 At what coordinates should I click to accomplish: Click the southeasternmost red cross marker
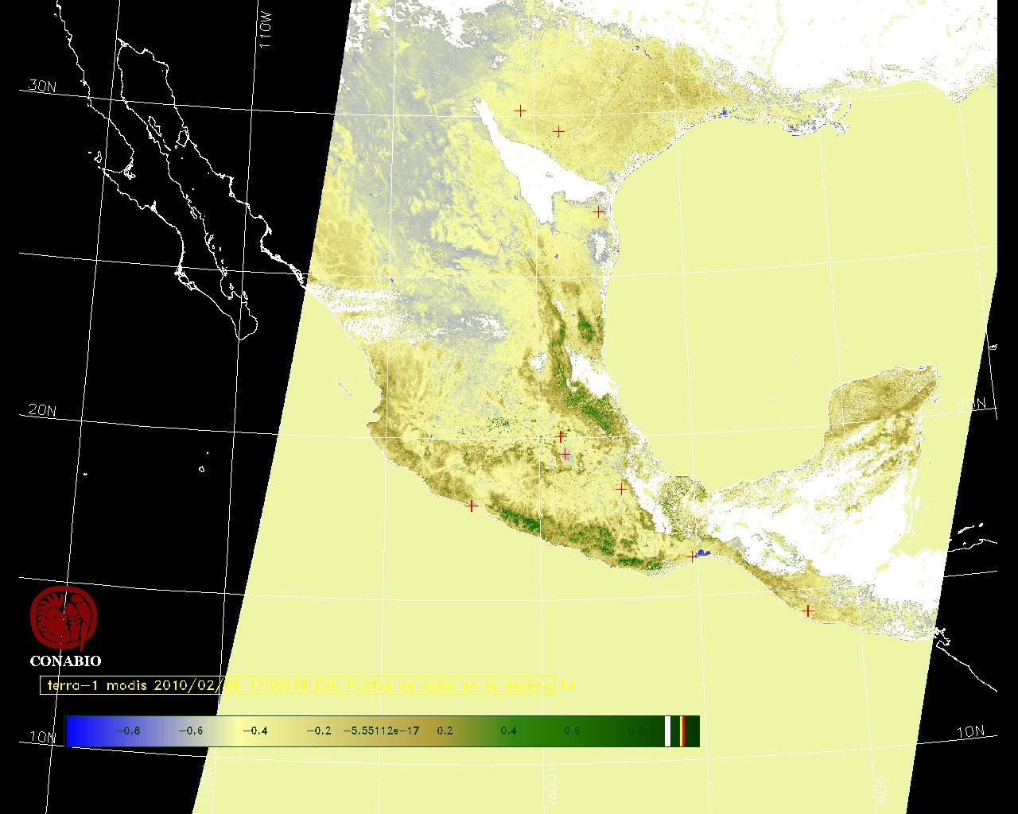(x=808, y=610)
